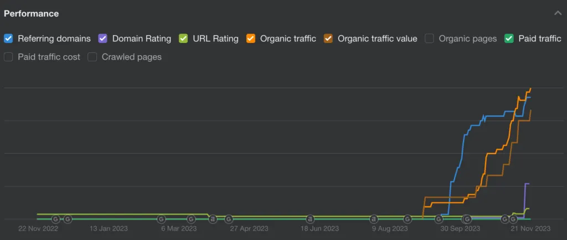Turn on the Paid traffic cost checkbox

click(x=8, y=57)
